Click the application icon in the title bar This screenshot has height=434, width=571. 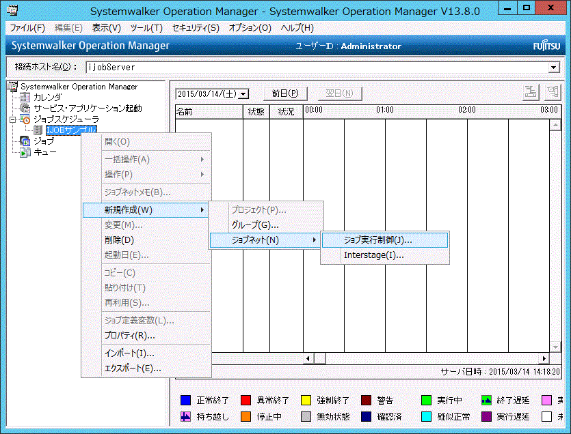(13, 10)
